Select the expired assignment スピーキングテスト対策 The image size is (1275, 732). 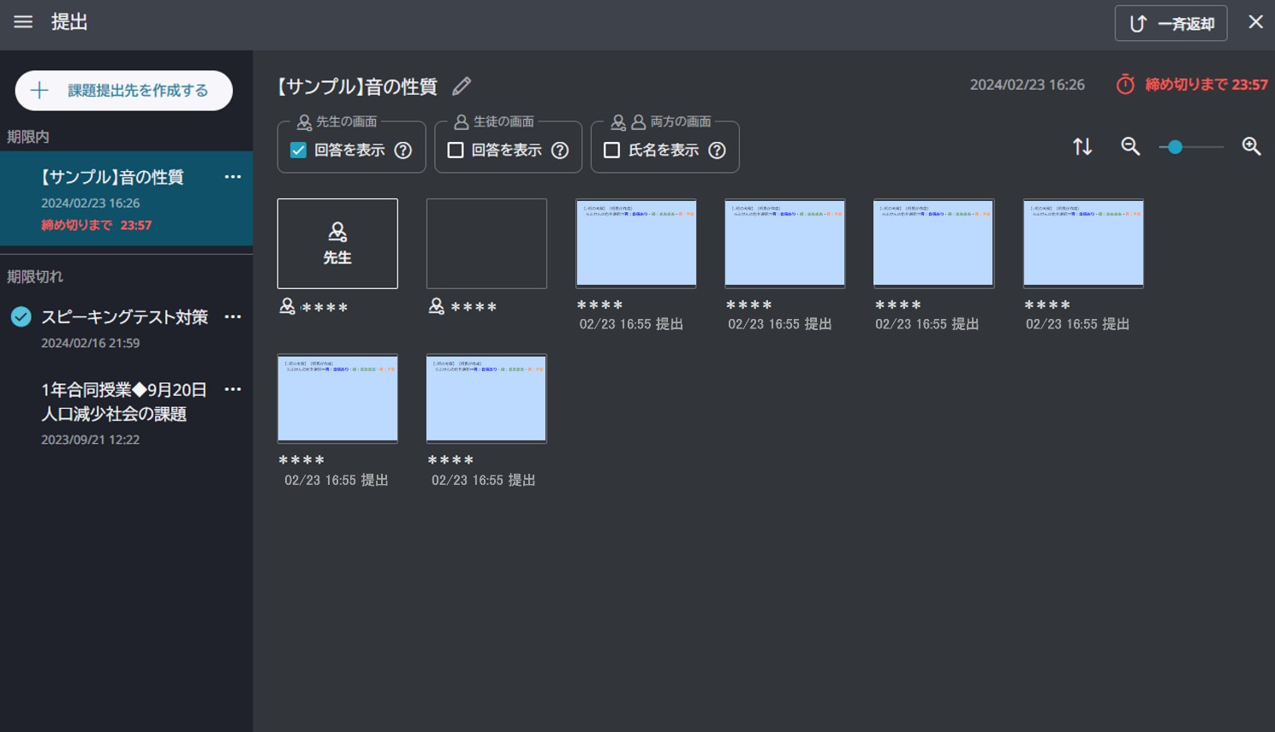(x=124, y=316)
